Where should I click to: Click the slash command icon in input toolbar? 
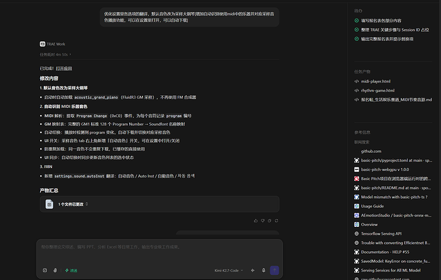(x=45, y=270)
